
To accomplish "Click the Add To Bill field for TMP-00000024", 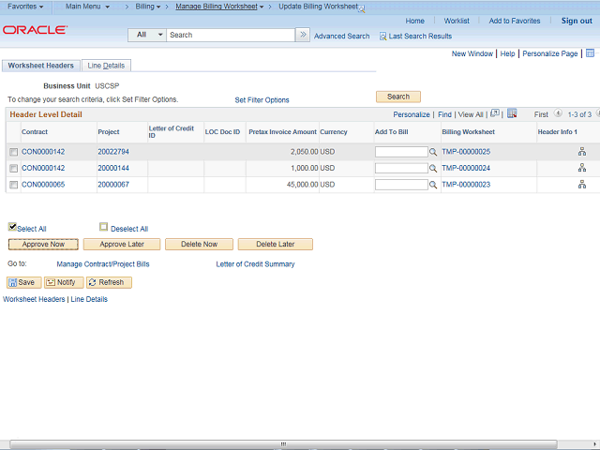I will pos(400,169).
